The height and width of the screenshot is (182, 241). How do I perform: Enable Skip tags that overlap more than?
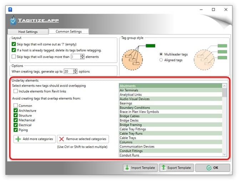tap(14, 56)
